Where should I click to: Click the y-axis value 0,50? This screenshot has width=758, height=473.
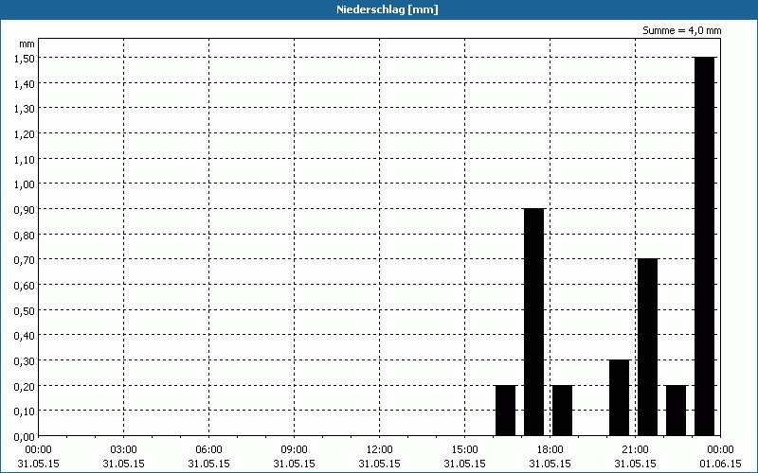pos(25,311)
